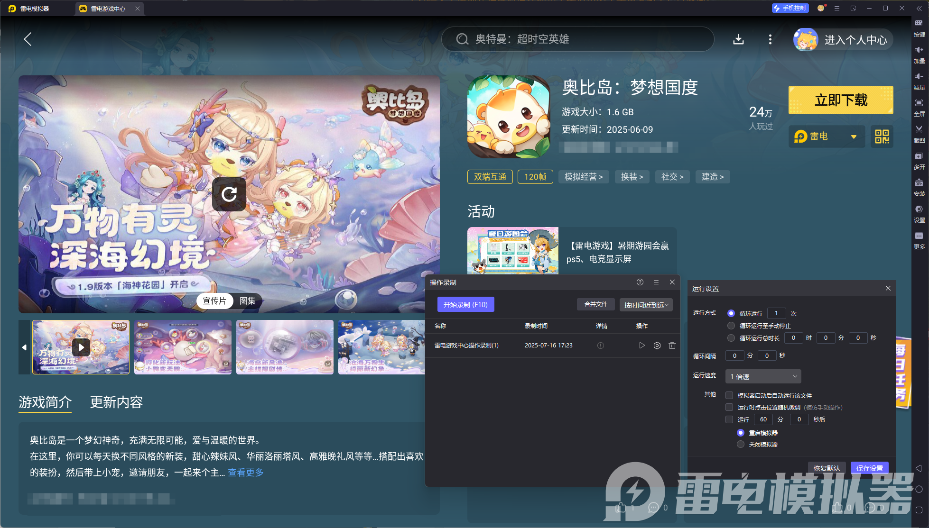
Task: Enable 模拟器启动后自动运行该文件 checkbox
Action: [x=729, y=395]
